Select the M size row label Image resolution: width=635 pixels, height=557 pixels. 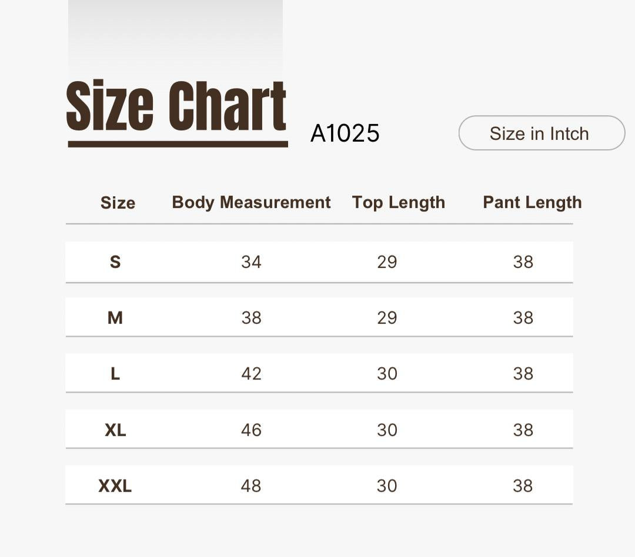coord(115,318)
